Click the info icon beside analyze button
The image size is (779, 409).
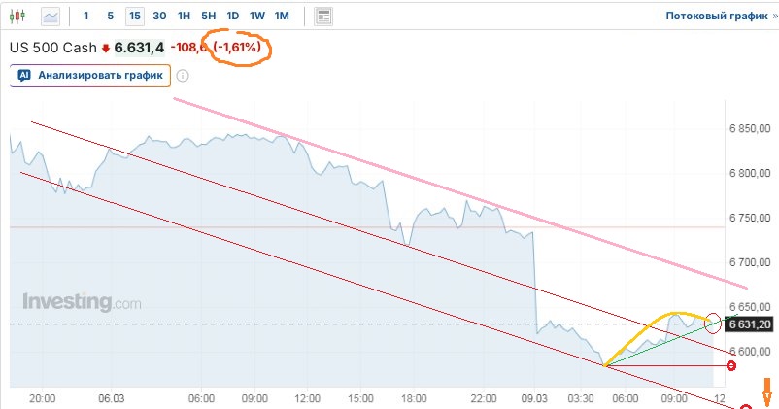(183, 76)
